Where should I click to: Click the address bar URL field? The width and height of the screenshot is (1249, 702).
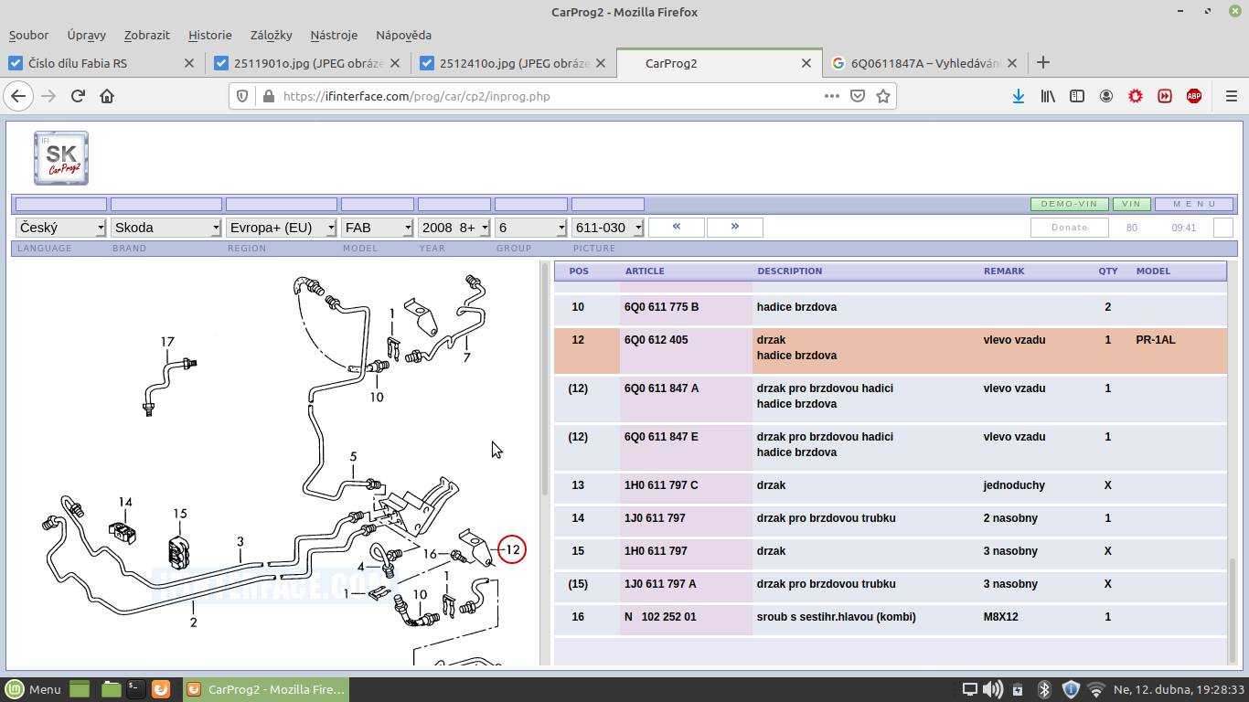pos(549,96)
